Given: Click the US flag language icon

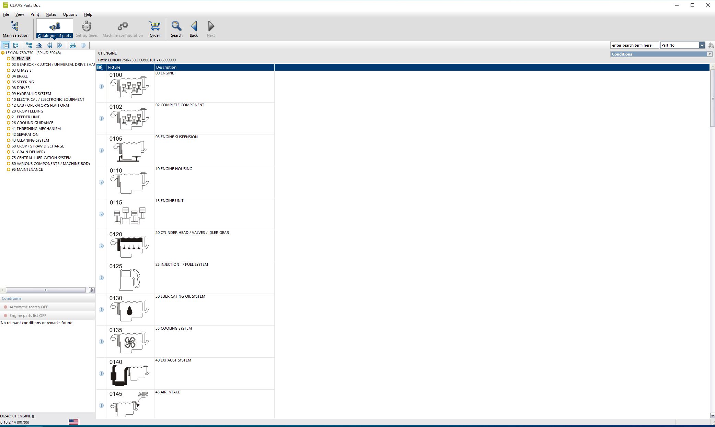Looking at the screenshot, I should 74,422.
